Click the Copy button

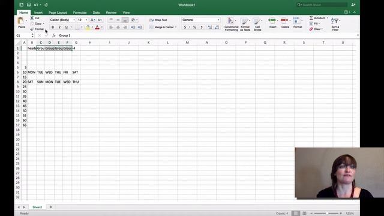click(x=37, y=23)
